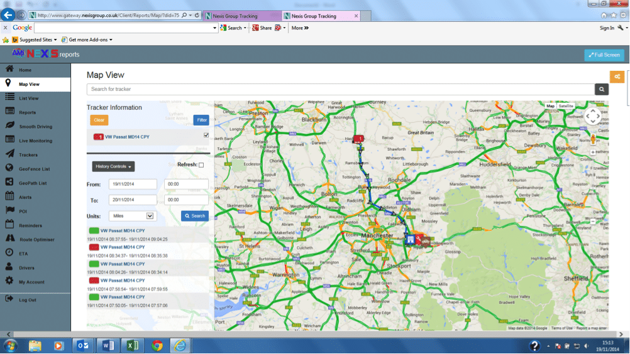The height and width of the screenshot is (354, 630).
Task: Open POI sidebar item
Action: coord(35,212)
